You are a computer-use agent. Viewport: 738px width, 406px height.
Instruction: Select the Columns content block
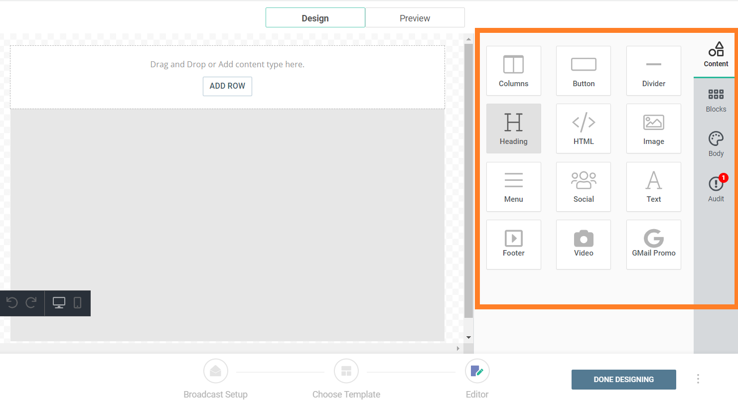pyautogui.click(x=513, y=71)
